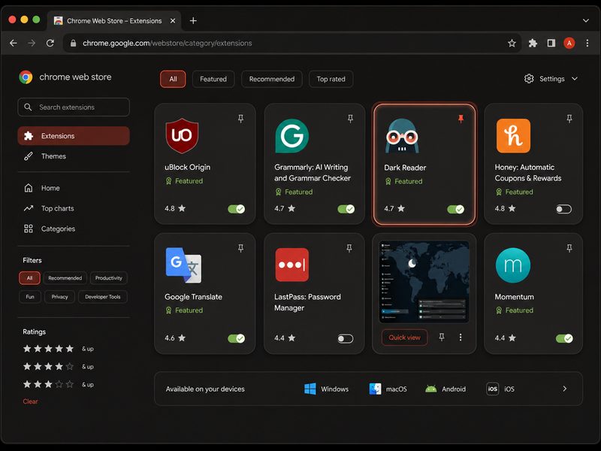The image size is (601, 451).
Task: Select the All tab at the top
Action: (x=173, y=79)
